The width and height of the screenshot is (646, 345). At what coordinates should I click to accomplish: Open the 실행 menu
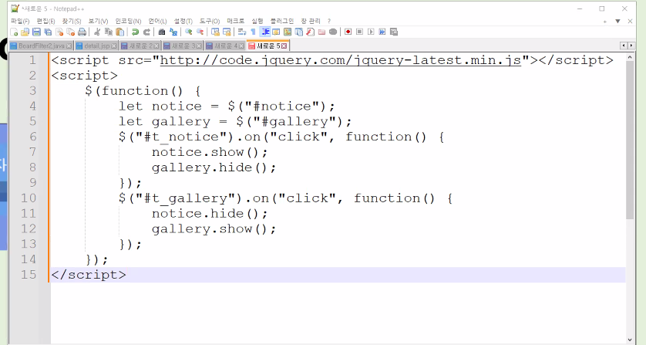pyautogui.click(x=257, y=21)
